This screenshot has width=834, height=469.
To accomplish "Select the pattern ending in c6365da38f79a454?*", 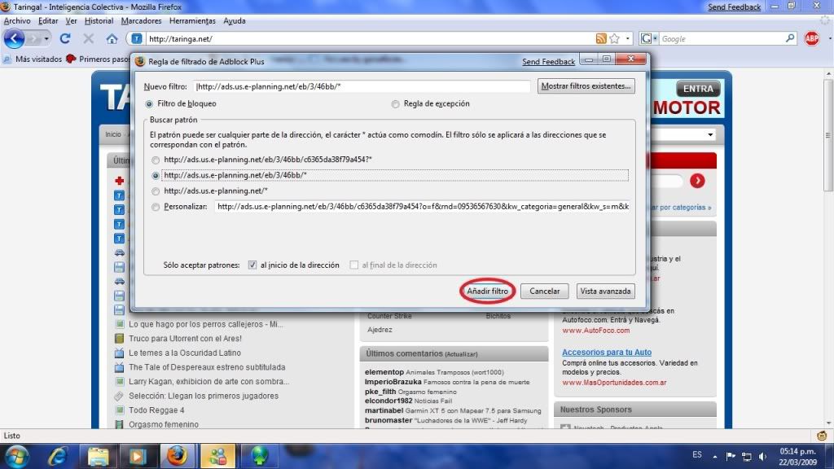I will pos(156,160).
